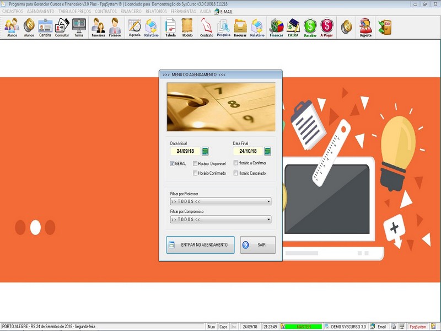Click the E-MAIL globe icon in menu bar
Image resolution: width=441 pixels, height=331 pixels.
[217, 12]
